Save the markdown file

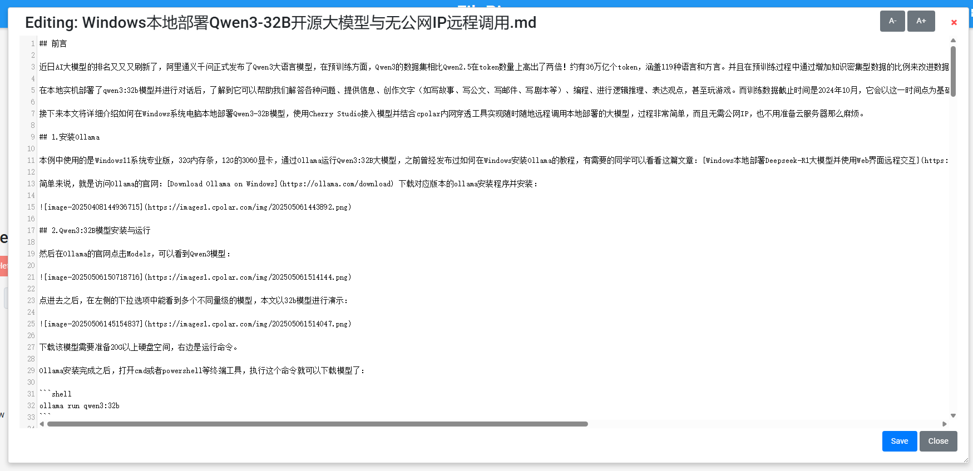[x=899, y=441]
